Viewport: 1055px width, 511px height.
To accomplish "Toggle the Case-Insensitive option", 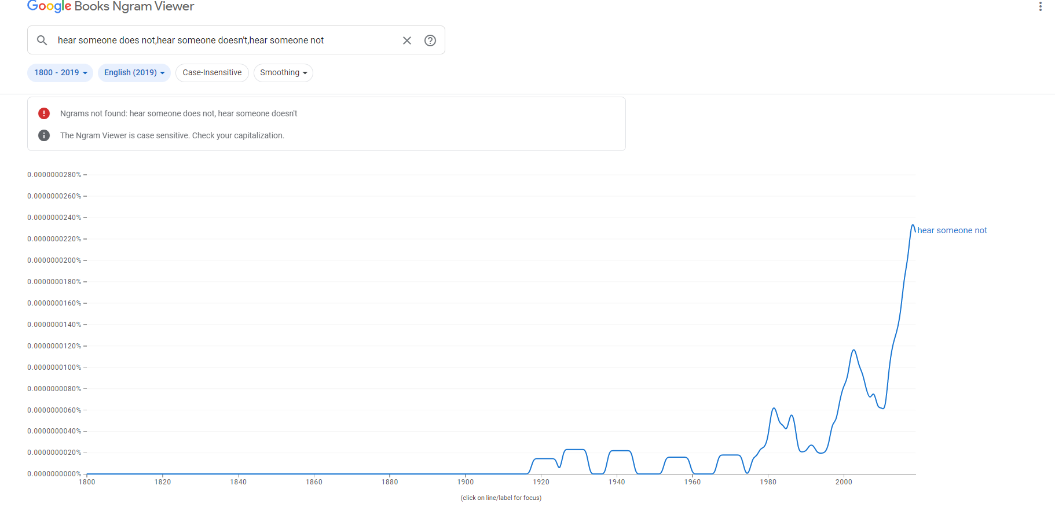I will click(212, 73).
